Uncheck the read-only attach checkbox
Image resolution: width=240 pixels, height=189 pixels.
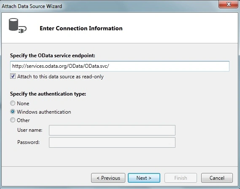tap(13, 76)
